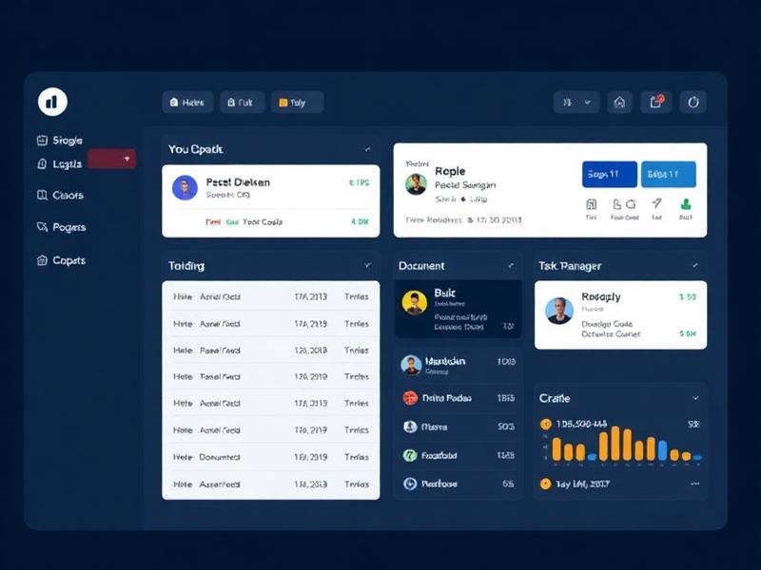Click the dark blue Saga 11 button
The height and width of the screenshot is (570, 761).
610,174
